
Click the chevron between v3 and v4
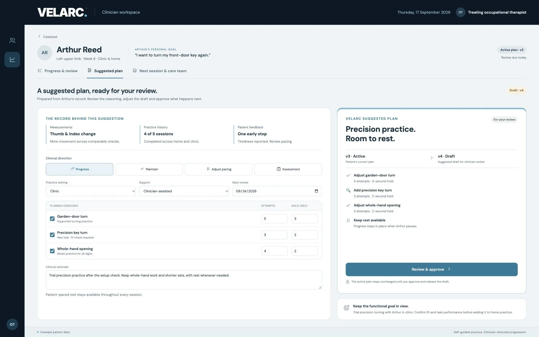431,158
